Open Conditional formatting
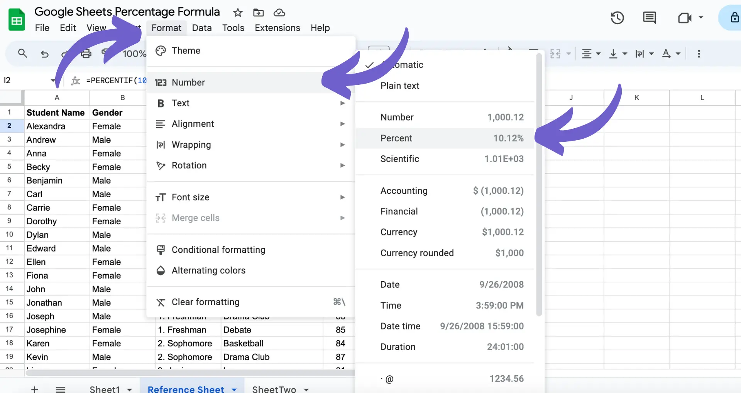741x393 pixels. [x=251, y=250]
